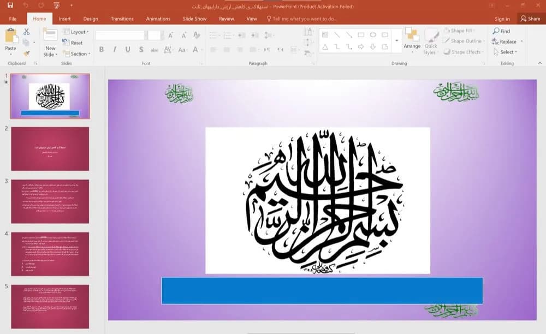
Task: Select the Down Arrow shape in gallery
Action: pos(373,46)
